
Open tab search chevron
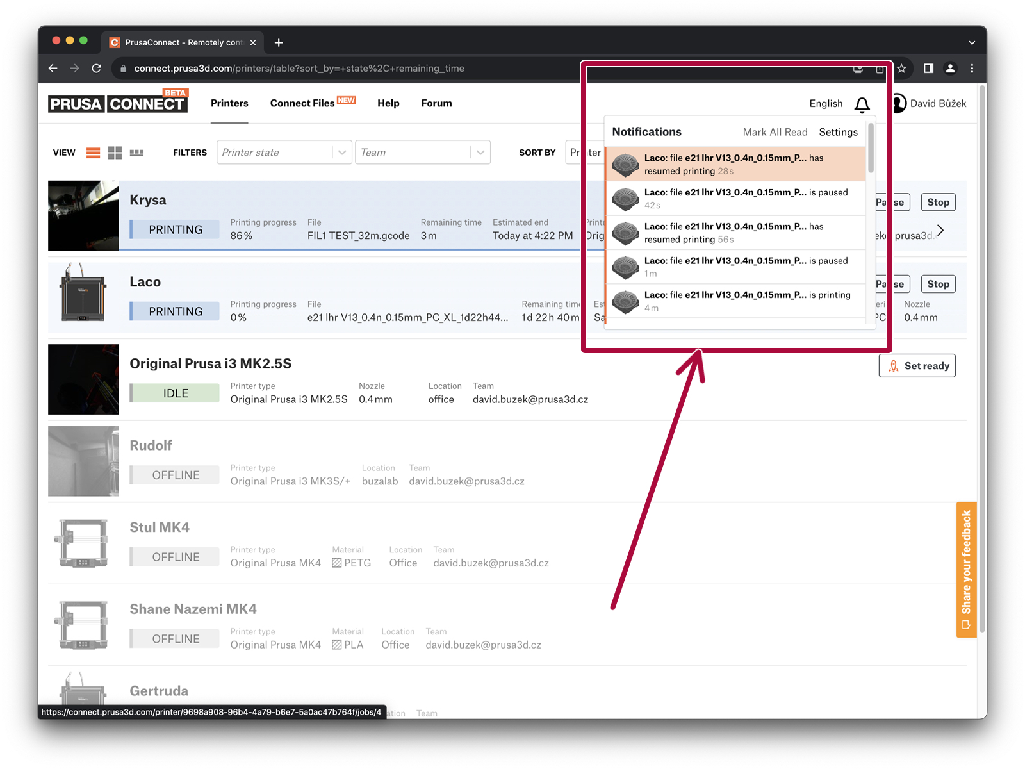point(972,43)
